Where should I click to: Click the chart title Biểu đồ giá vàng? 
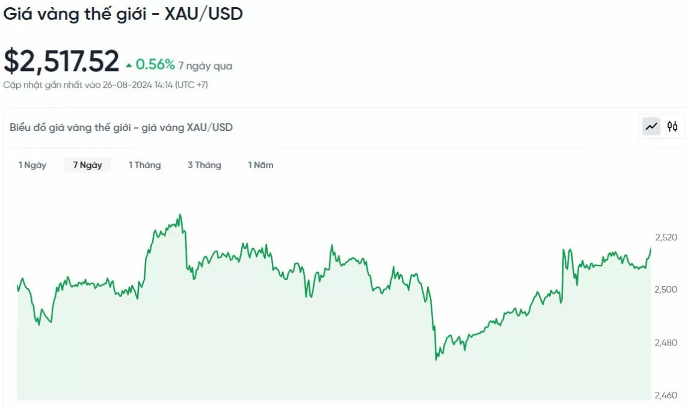(121, 127)
